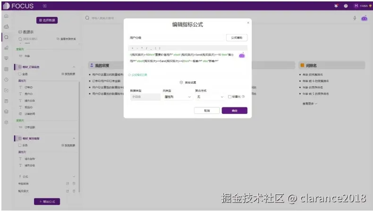Toggle 全选 for the 城市级别 table
Viewport: 373px width, 211px height.
[20, 145]
